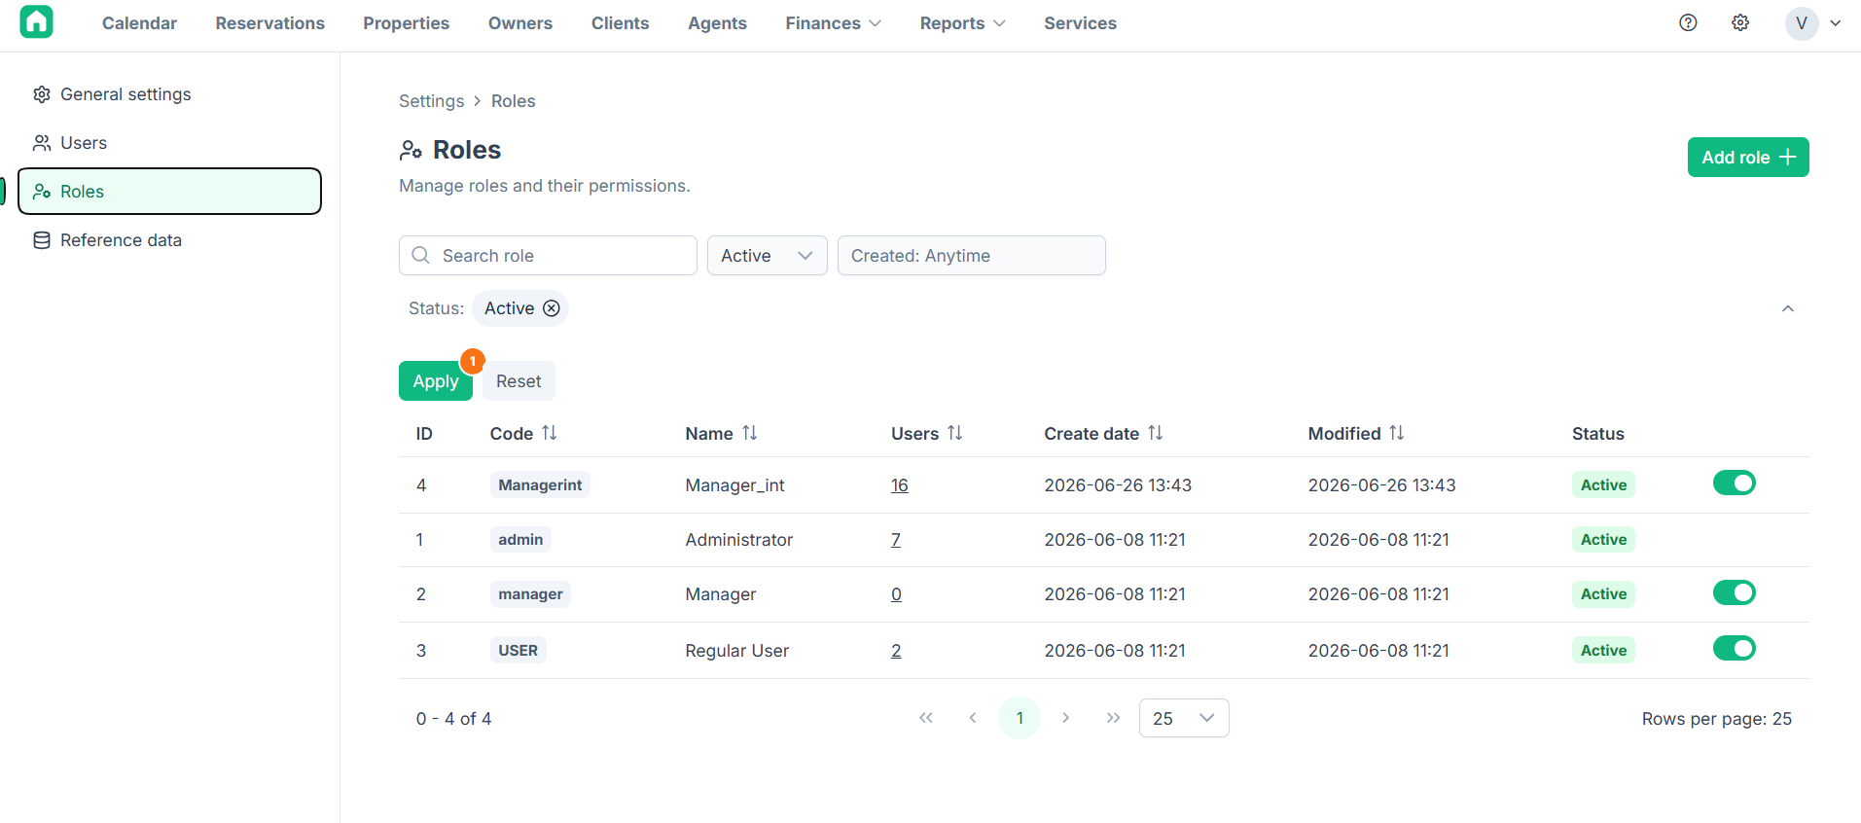Open the Reservations tab
The width and height of the screenshot is (1861, 823).
coord(270,23)
